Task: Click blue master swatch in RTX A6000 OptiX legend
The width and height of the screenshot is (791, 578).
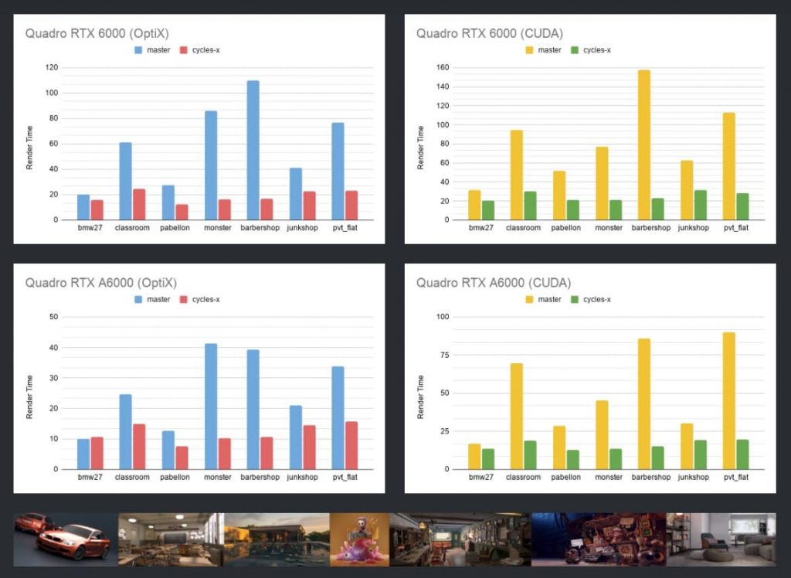Action: coord(139,299)
